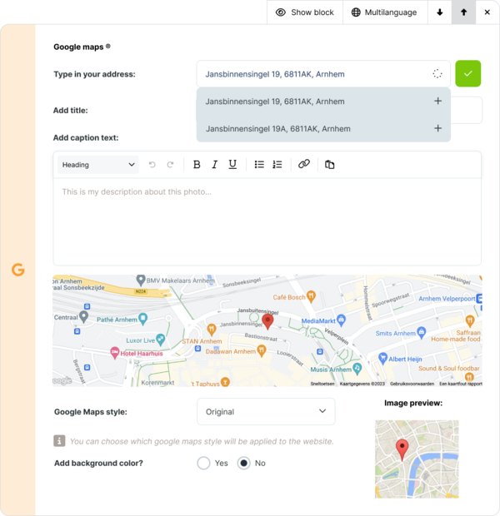Click the info icon beside style hint
Screen dimensions: 500x516
(x=59, y=441)
